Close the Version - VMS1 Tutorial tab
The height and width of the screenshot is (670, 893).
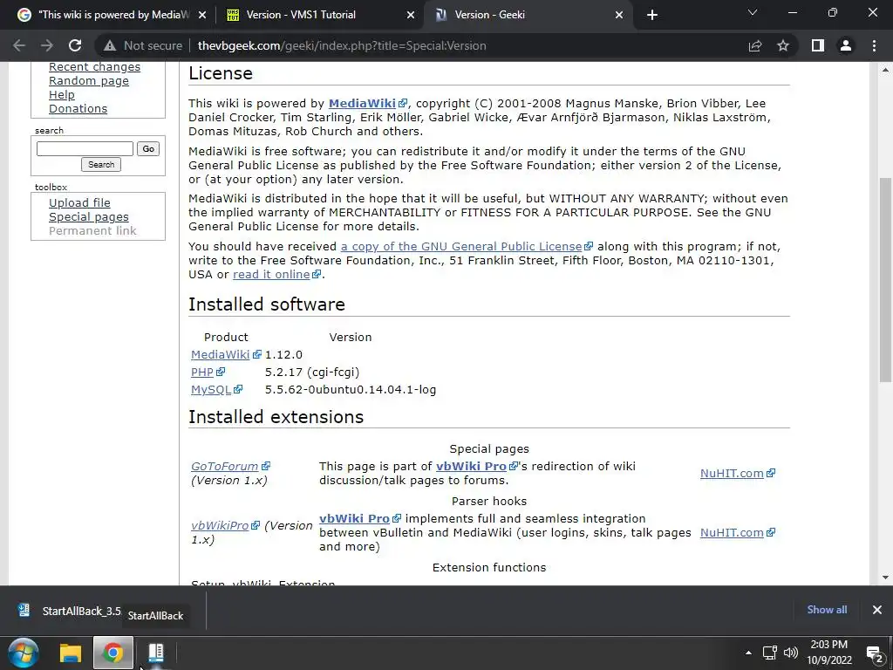click(x=411, y=15)
